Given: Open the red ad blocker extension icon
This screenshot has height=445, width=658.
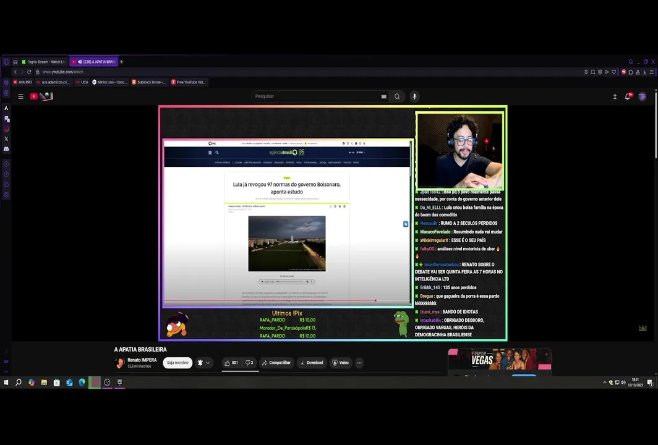Looking at the screenshot, I should click(x=623, y=72).
